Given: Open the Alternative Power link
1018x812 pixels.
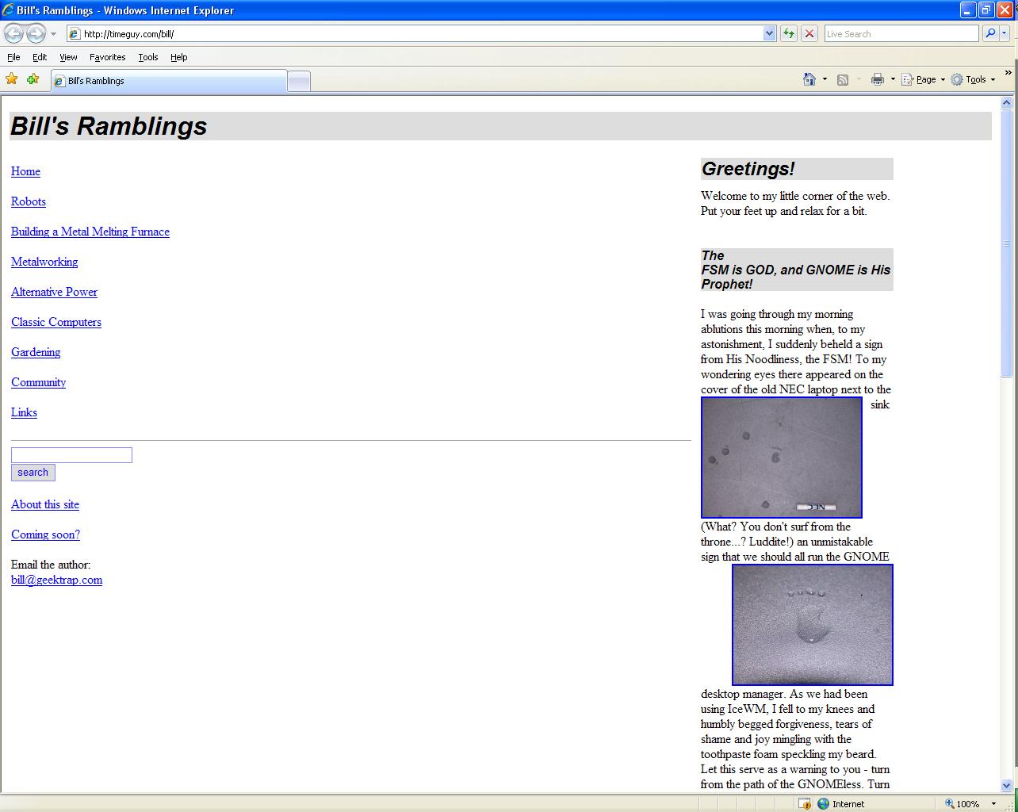Looking at the screenshot, I should [x=54, y=292].
